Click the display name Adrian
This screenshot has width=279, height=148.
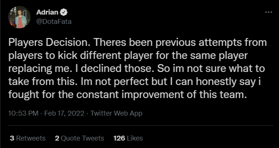(x=48, y=12)
